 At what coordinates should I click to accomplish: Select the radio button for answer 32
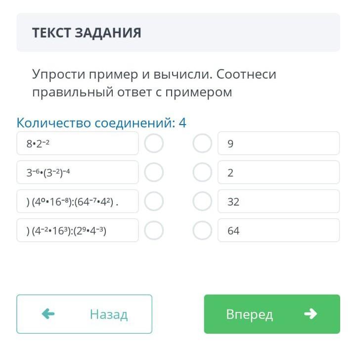[202, 201]
